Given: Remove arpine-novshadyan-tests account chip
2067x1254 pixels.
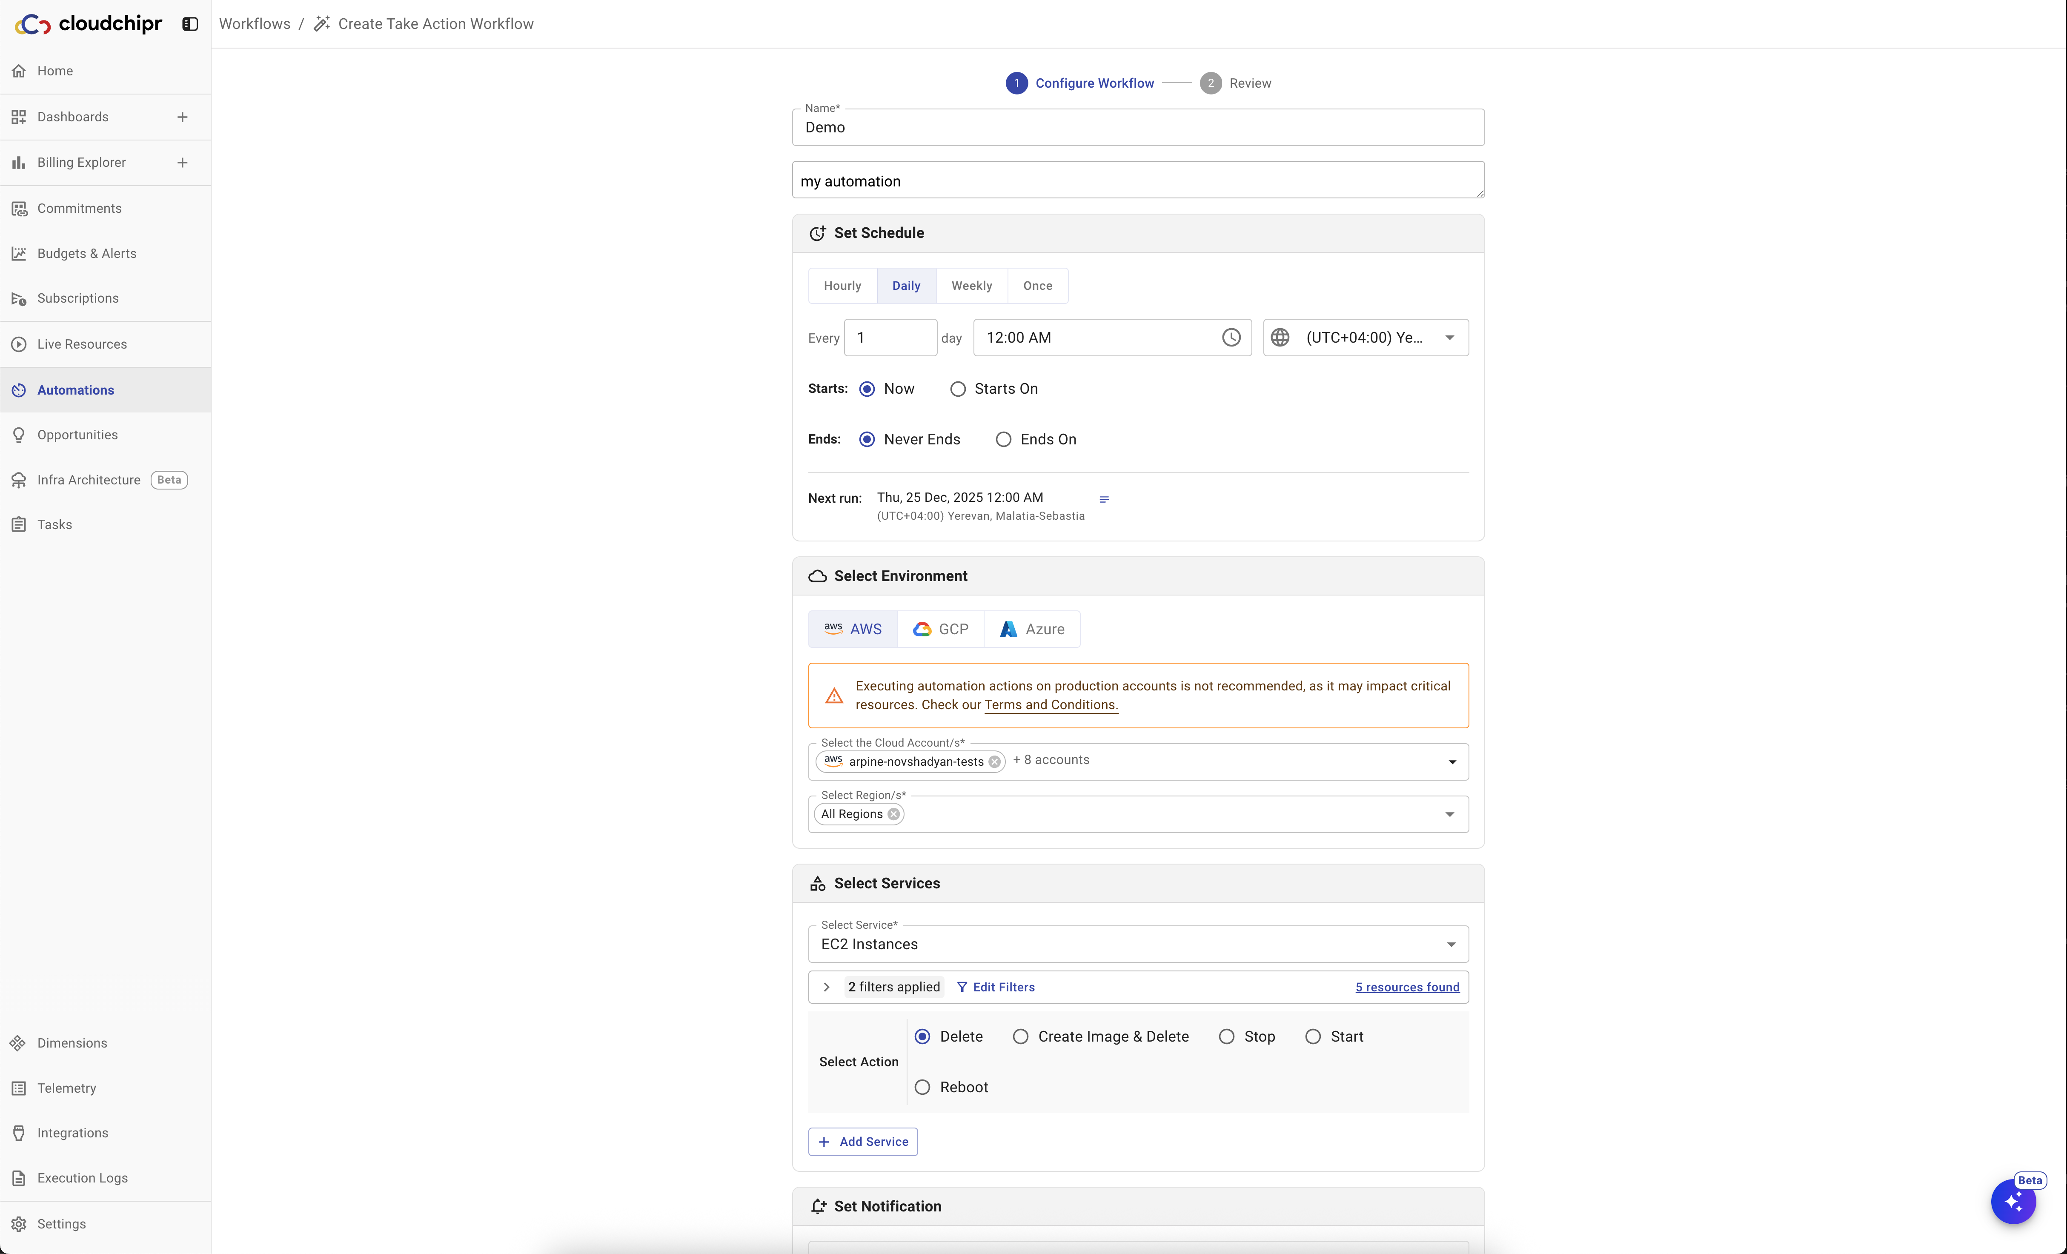Looking at the screenshot, I should (x=994, y=762).
